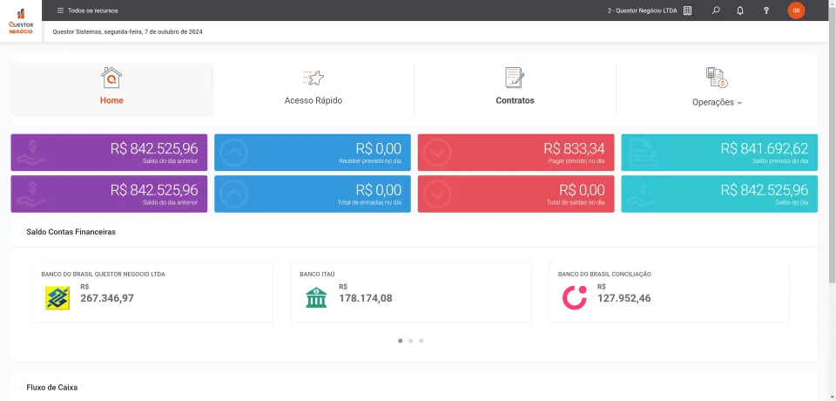Click the Banco do Brasil logo icon
Image resolution: width=836 pixels, height=401 pixels.
(x=57, y=297)
